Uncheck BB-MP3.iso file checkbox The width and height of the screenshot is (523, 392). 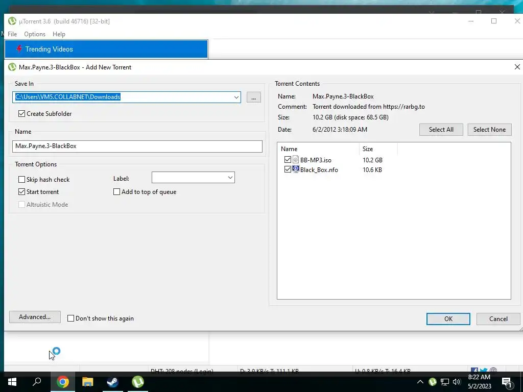point(288,160)
